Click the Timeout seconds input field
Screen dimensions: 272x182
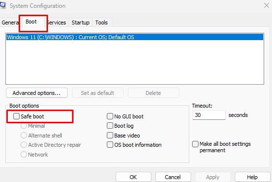209,115
